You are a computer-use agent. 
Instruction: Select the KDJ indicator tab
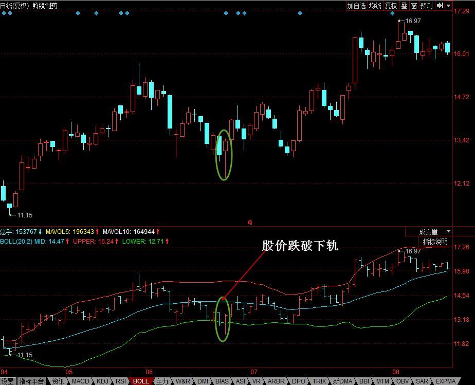coord(103,381)
